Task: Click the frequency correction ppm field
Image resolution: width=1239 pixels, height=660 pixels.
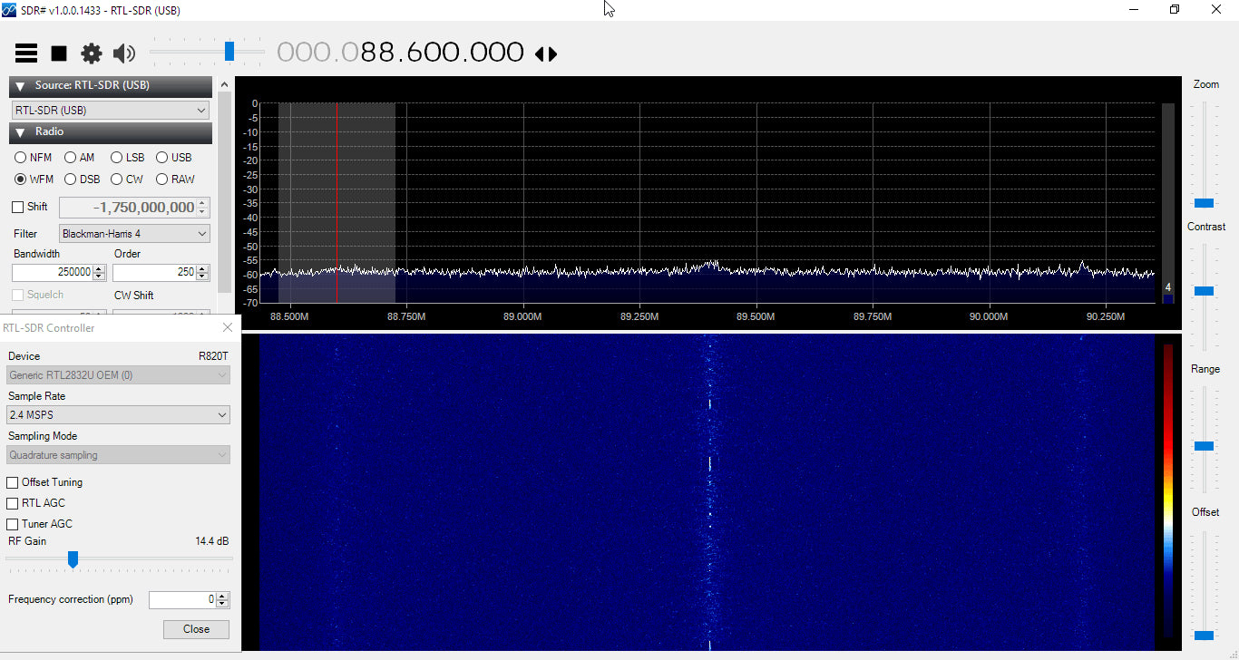Action: (x=181, y=599)
